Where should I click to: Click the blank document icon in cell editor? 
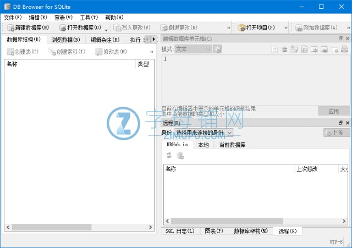(x=274, y=49)
